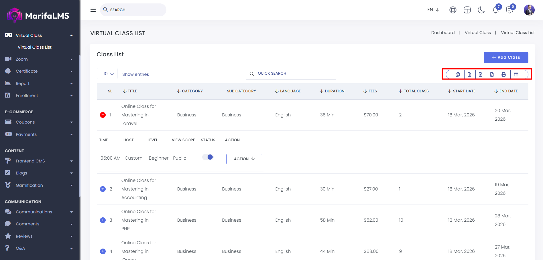Sort table by the Duration column
Screen dimensions: 543x260
[x=332, y=91]
